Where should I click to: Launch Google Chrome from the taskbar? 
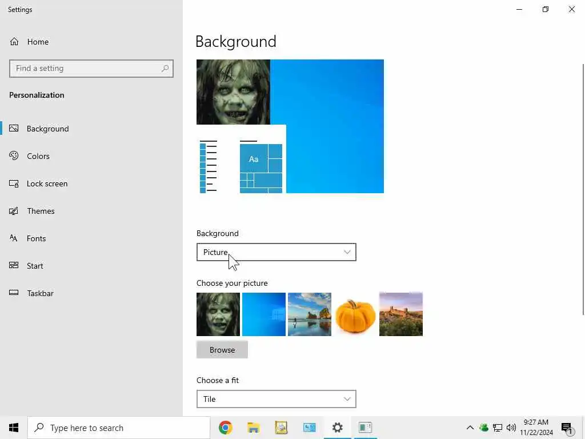point(225,428)
